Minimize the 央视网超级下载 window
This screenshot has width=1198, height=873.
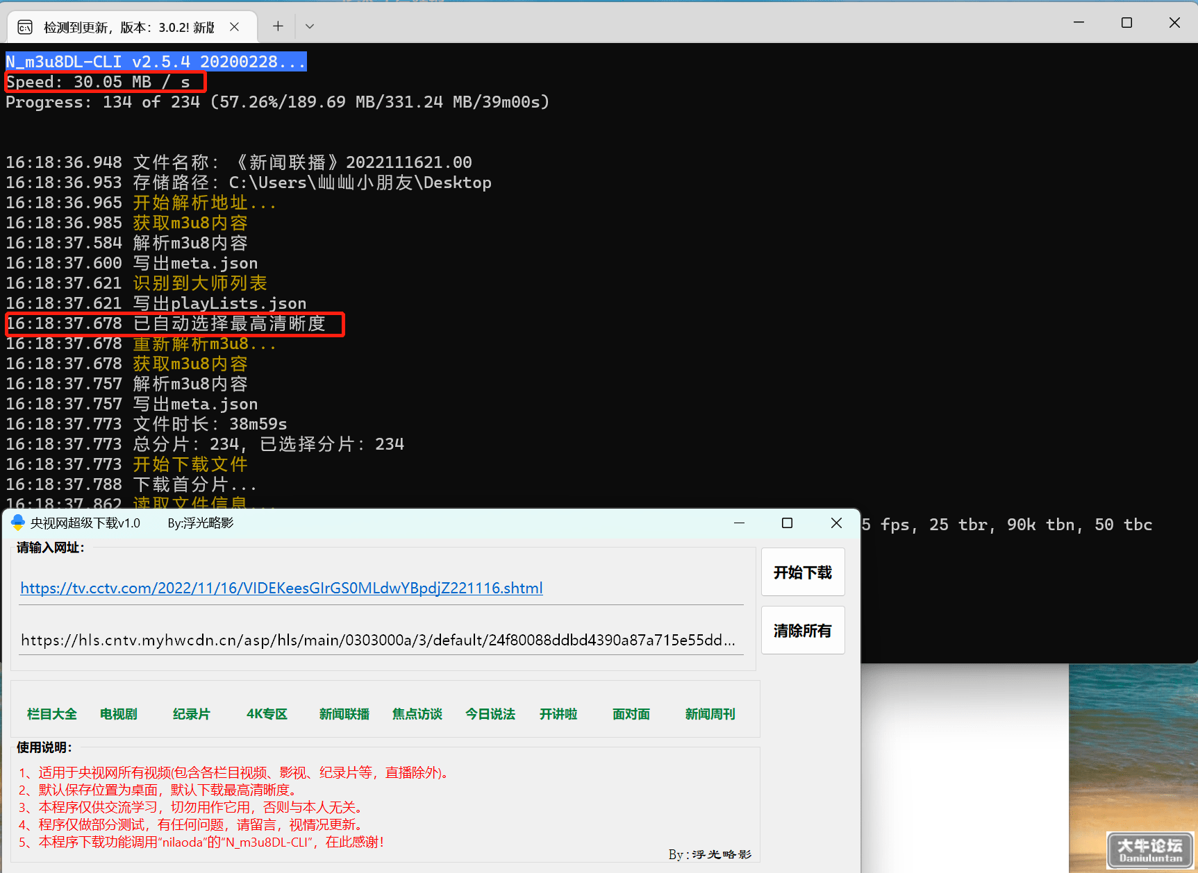point(739,523)
